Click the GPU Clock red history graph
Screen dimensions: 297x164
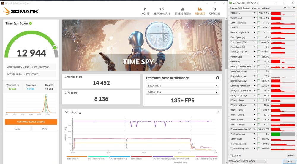point(283,13)
